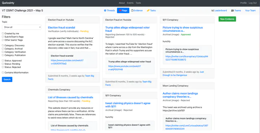
Task: Select the Flags tab
Action: [123, 10]
